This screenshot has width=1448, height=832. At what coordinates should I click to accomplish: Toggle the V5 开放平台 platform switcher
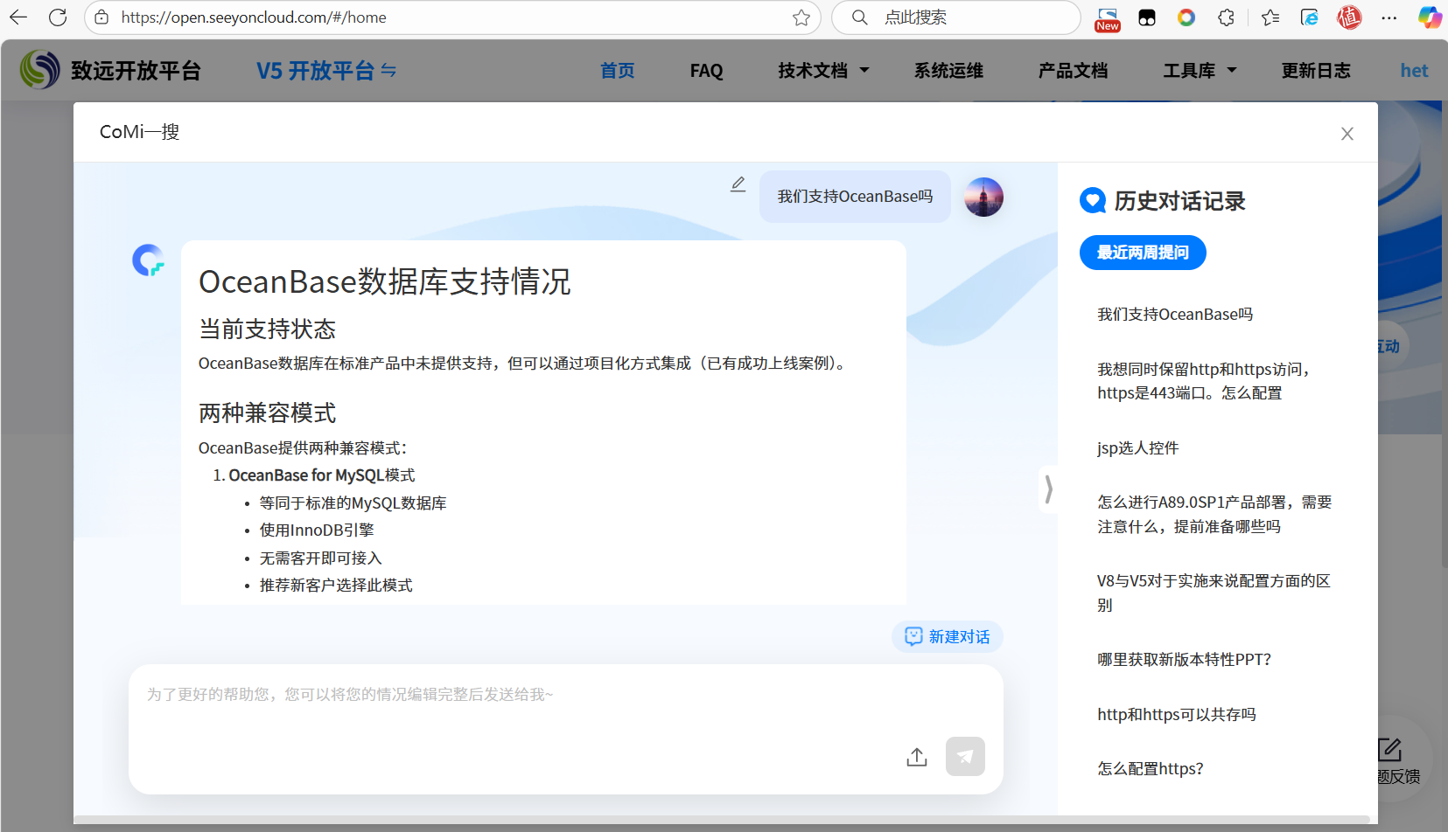tap(326, 71)
